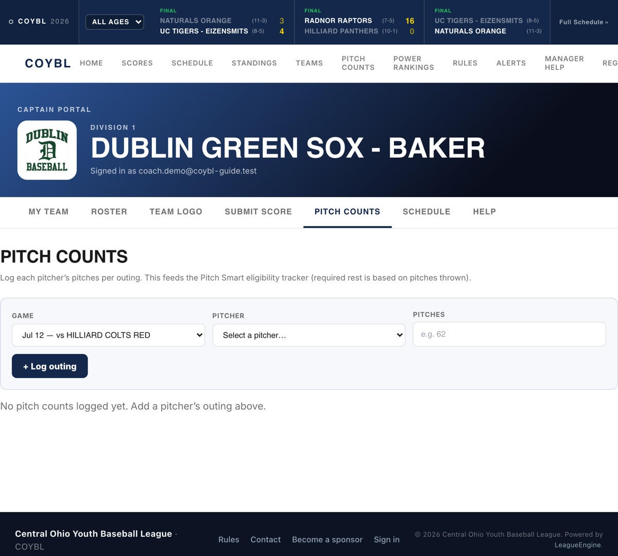Click the footer Sign in link

point(387,540)
